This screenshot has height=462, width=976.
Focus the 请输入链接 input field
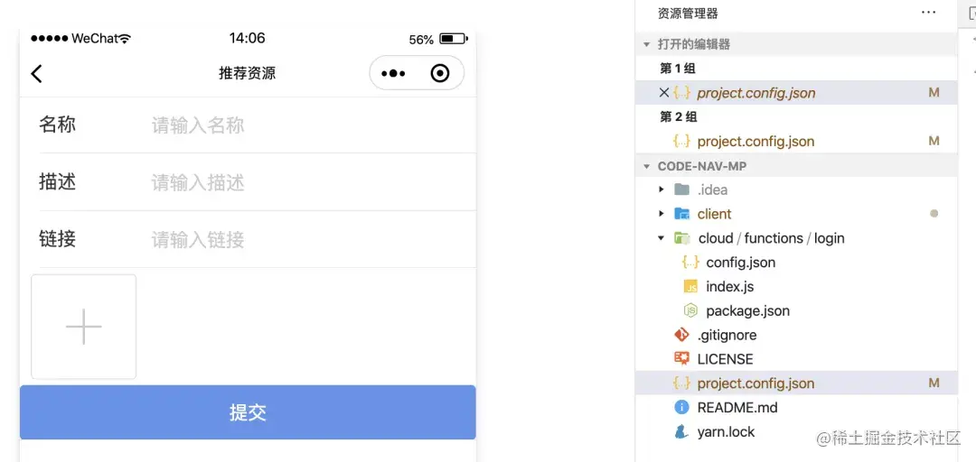point(311,239)
